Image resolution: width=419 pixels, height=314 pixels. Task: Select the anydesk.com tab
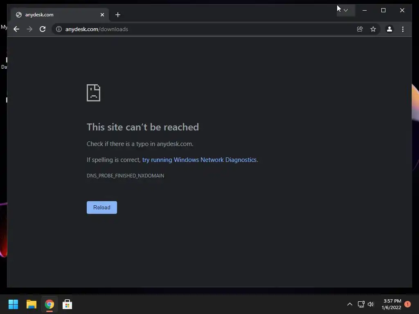[60, 15]
